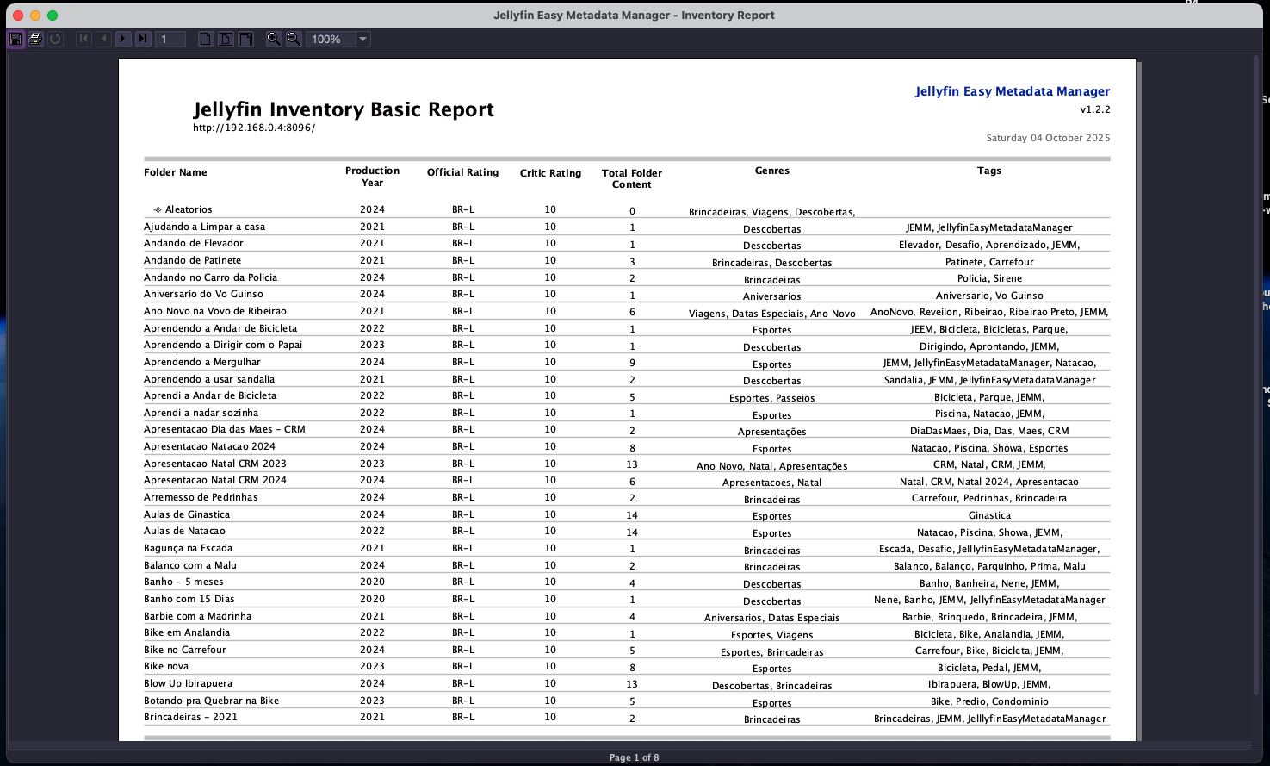Click the Reload report icon
The image size is (1270, 766).
click(x=55, y=39)
